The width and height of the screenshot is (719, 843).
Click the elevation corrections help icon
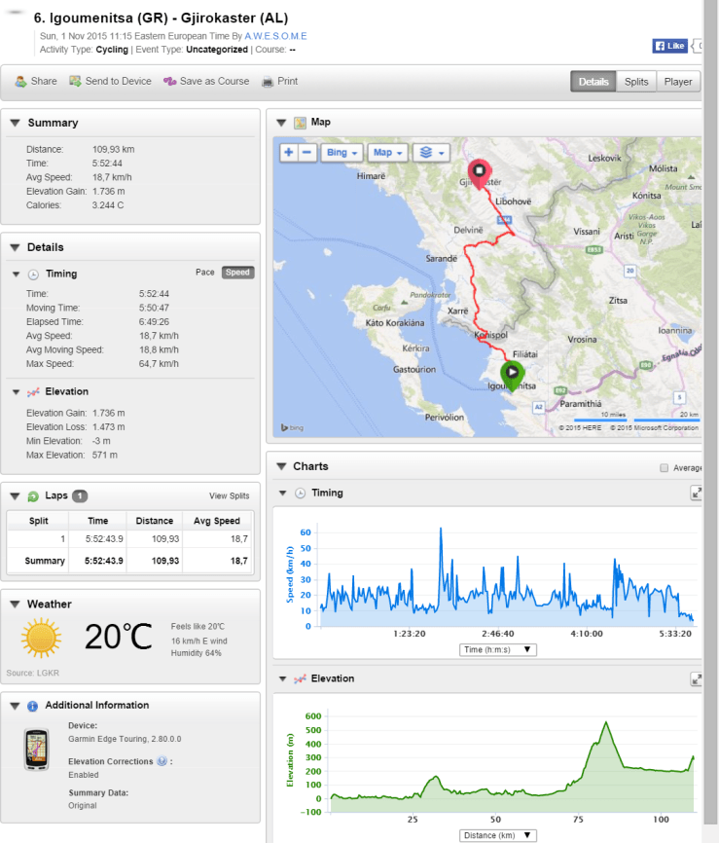[162, 761]
